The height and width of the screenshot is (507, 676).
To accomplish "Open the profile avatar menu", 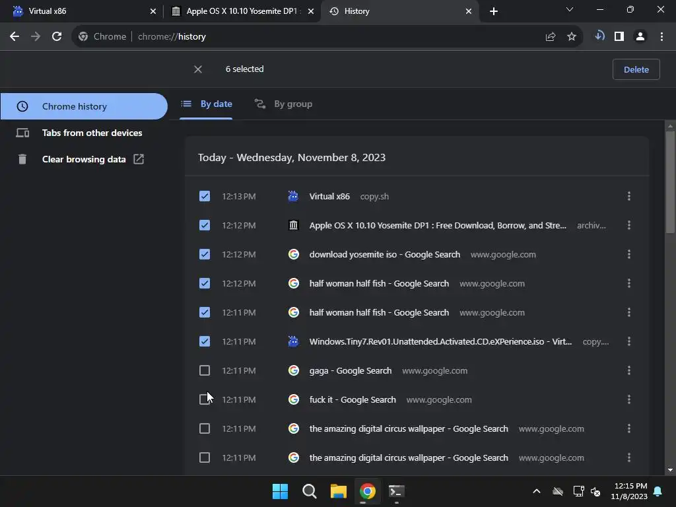I will pos(640,37).
